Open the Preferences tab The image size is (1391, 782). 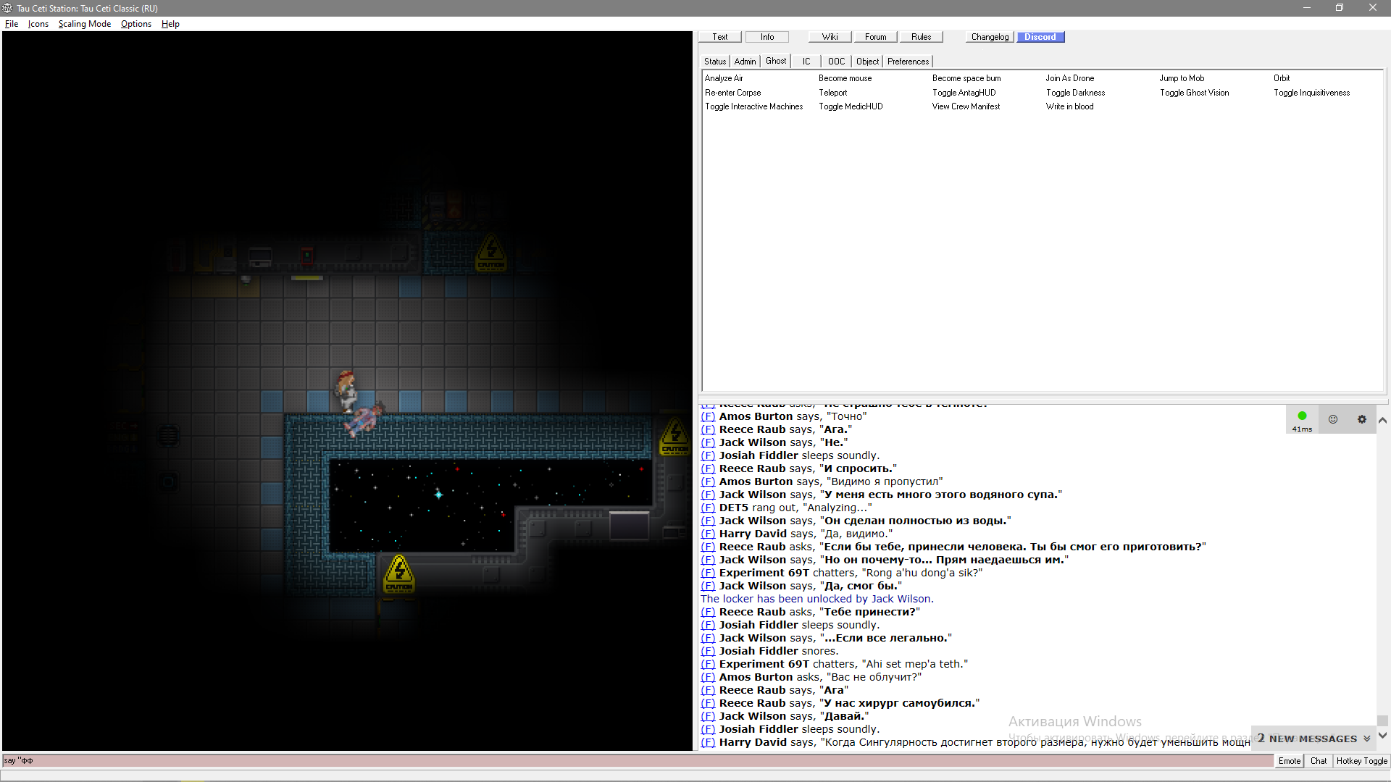(x=908, y=62)
